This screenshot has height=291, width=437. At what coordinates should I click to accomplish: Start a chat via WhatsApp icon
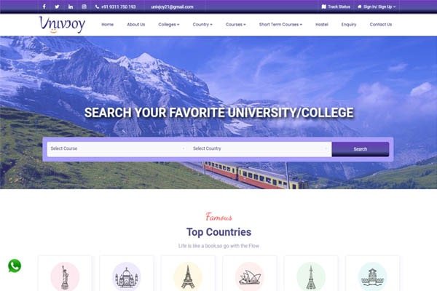pyautogui.click(x=15, y=266)
